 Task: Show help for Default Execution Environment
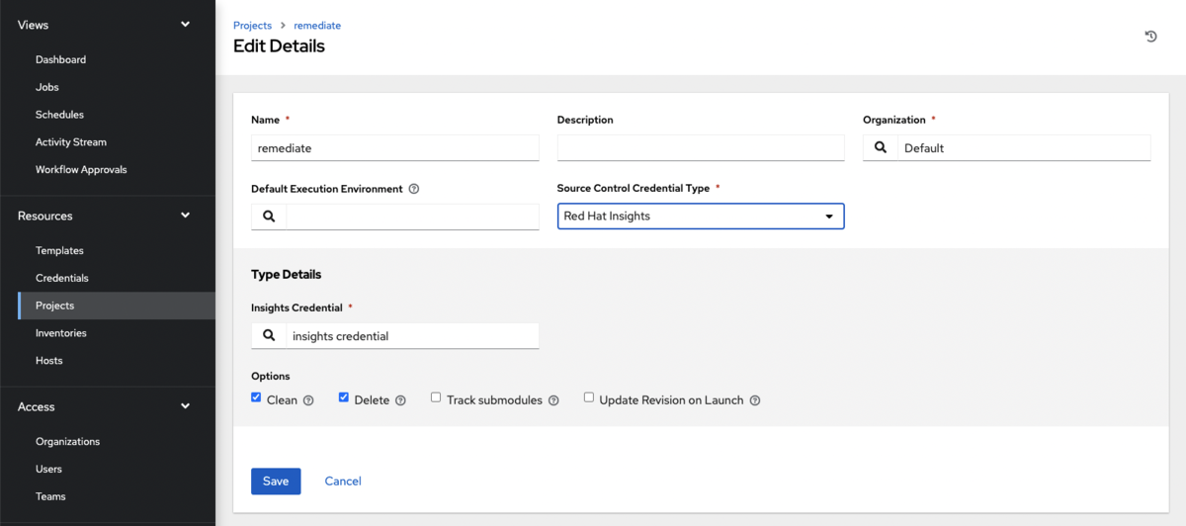tap(414, 189)
